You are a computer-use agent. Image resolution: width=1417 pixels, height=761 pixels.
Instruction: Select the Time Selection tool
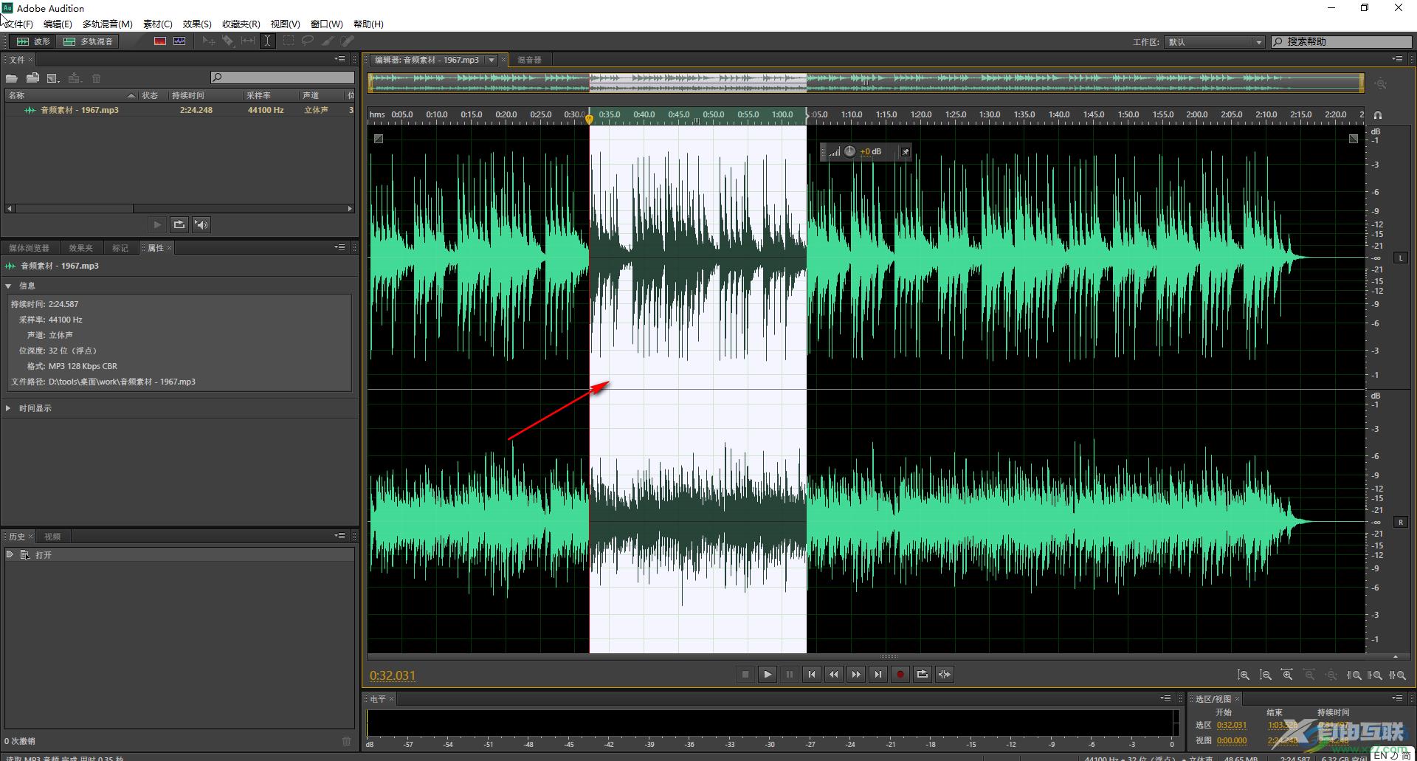point(267,41)
